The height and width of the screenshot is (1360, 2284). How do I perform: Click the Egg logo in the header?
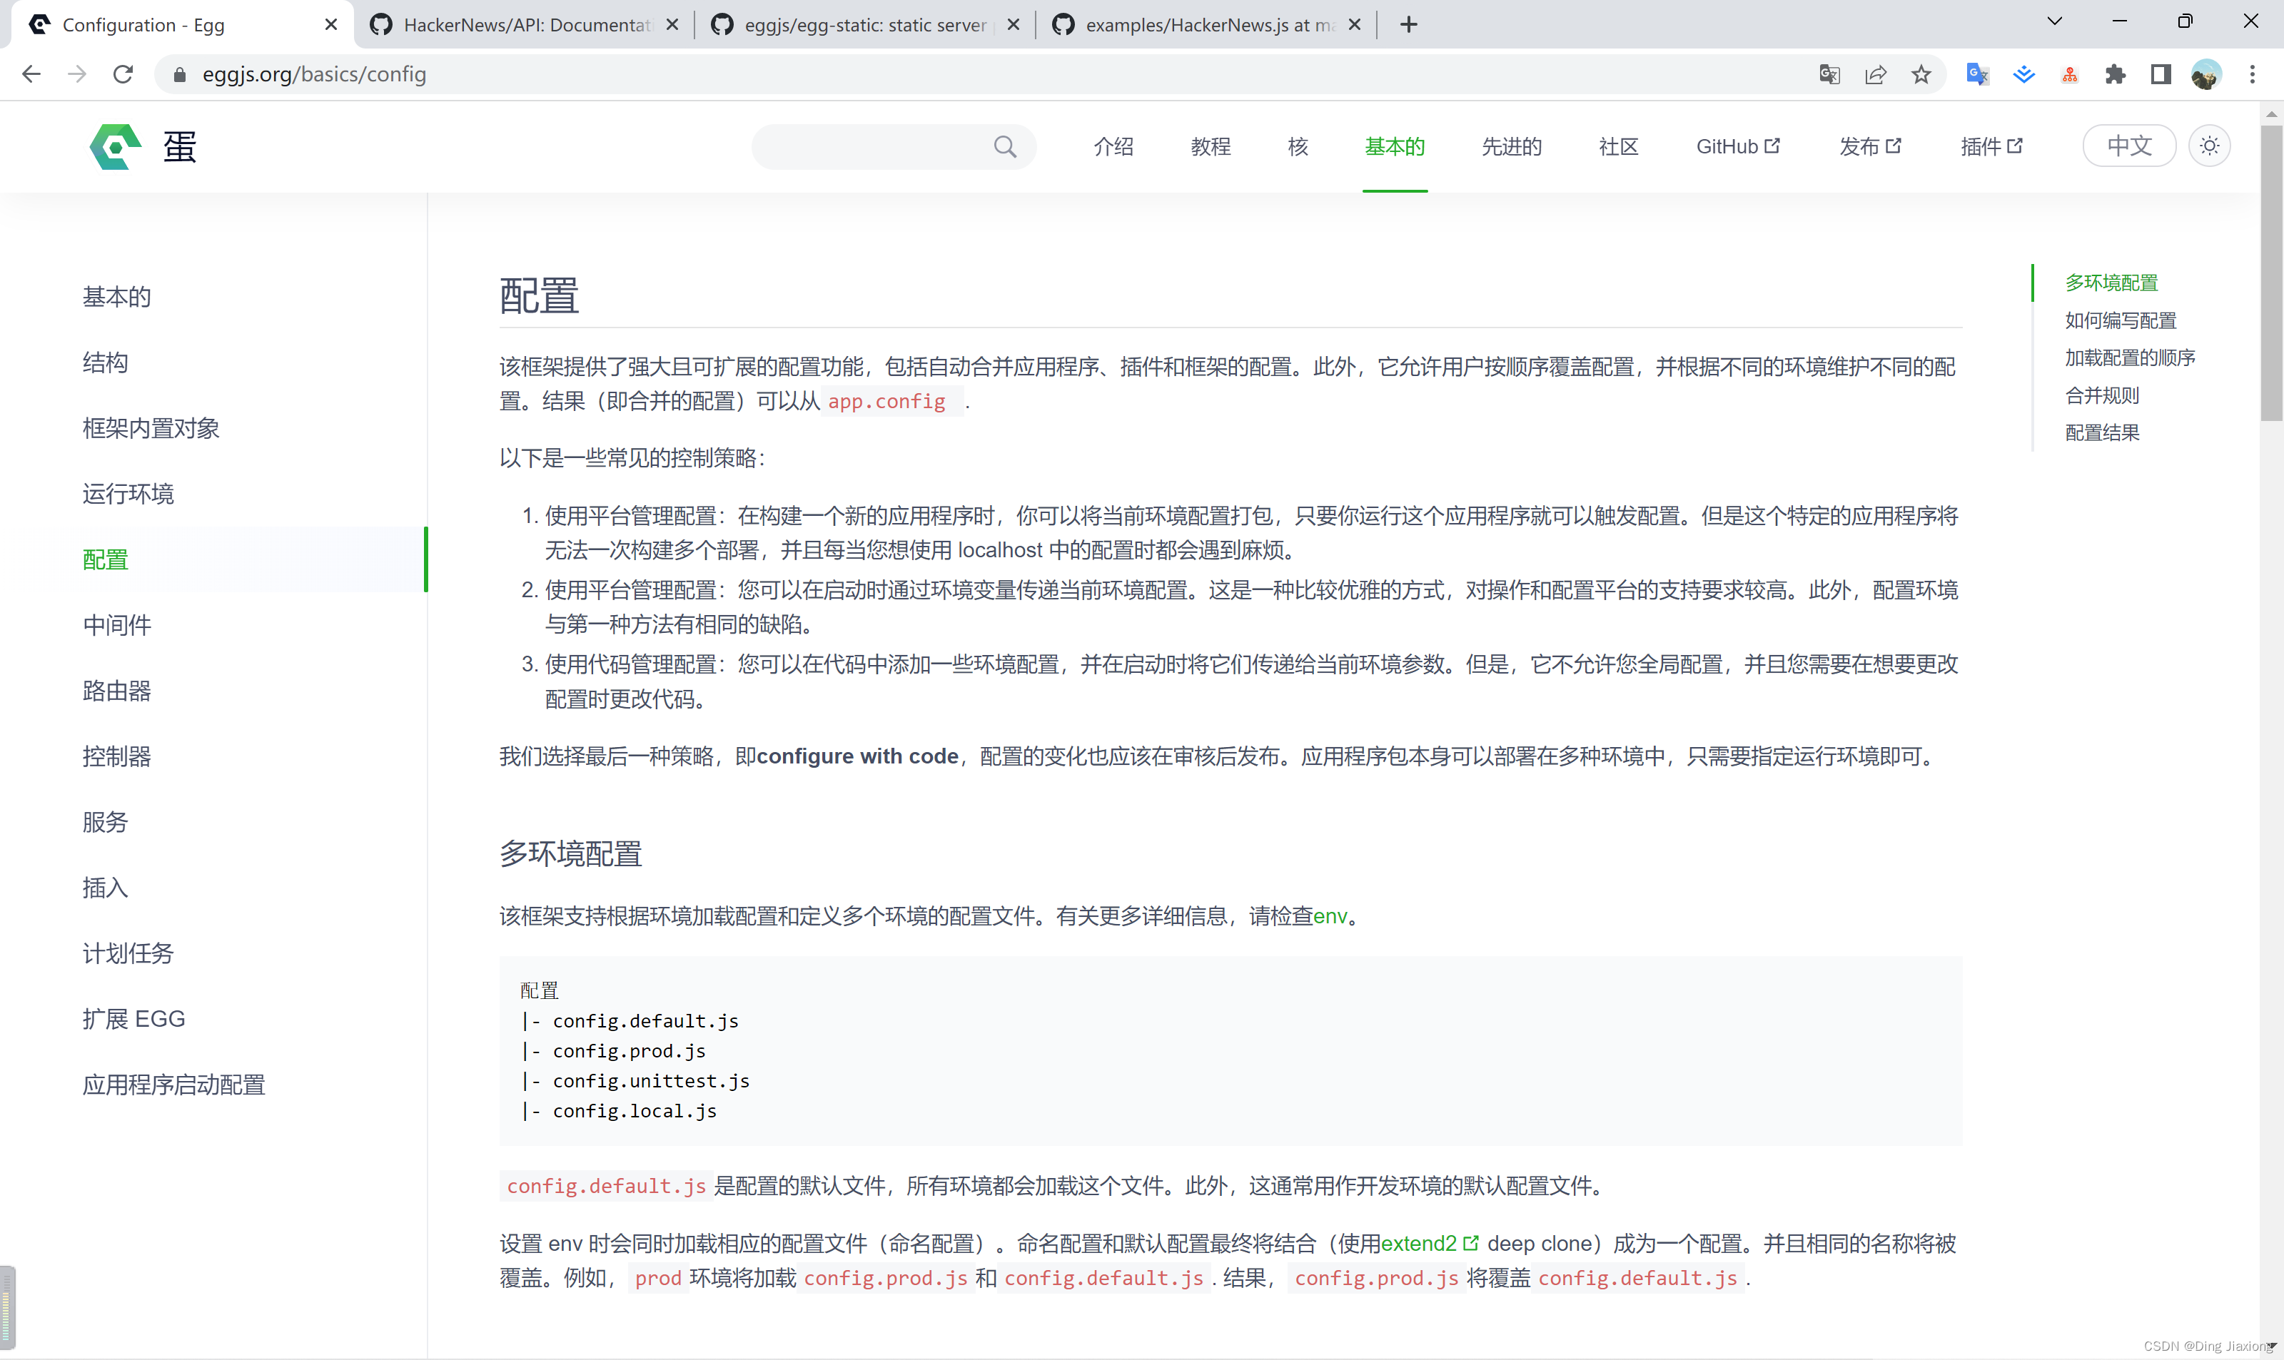tap(116, 146)
